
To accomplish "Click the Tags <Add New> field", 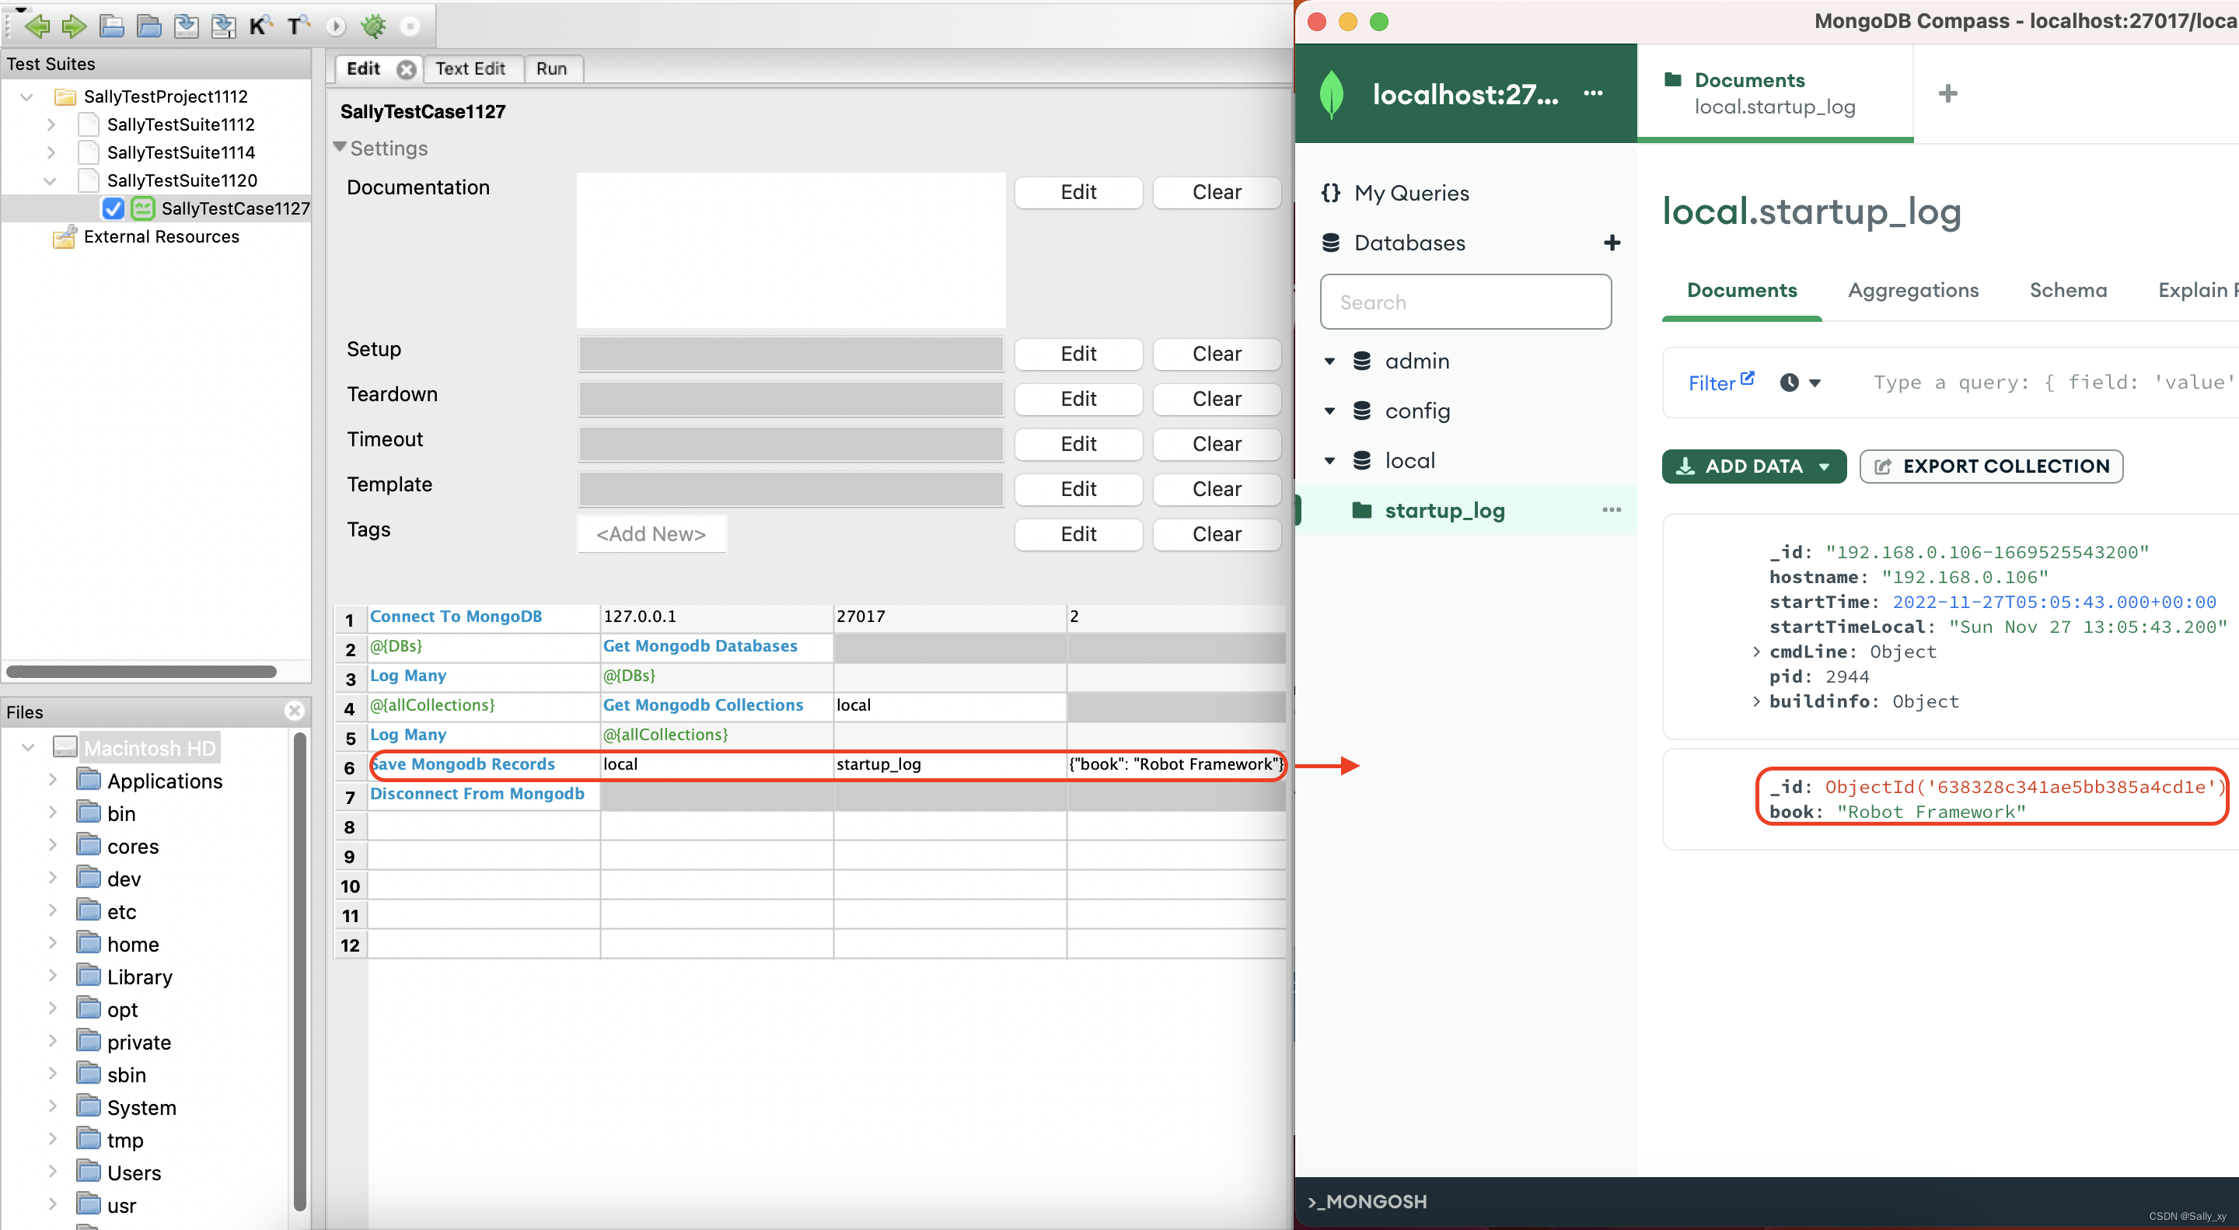I will 651,533.
